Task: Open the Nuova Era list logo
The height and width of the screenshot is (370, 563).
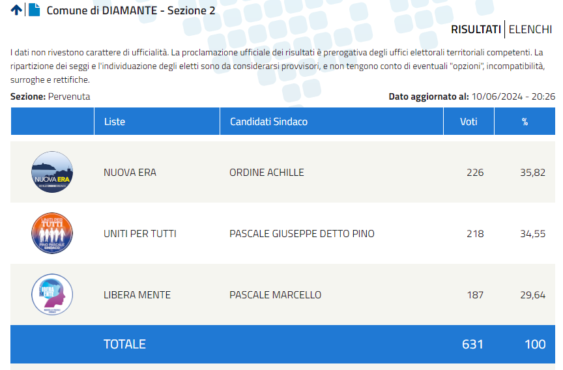Action: (x=52, y=172)
